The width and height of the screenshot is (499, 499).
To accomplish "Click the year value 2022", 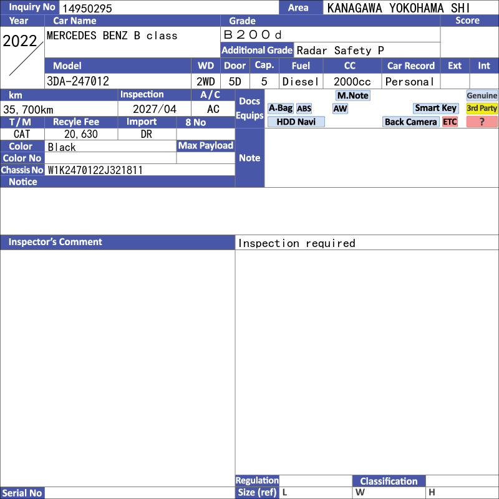I will tap(20, 41).
